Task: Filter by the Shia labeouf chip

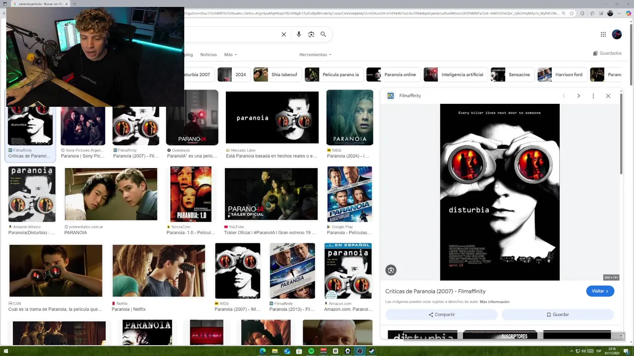Action: 277,75
